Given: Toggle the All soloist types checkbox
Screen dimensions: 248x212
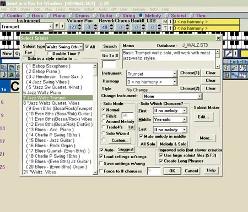Looking at the screenshot, I should (x=87, y=47).
